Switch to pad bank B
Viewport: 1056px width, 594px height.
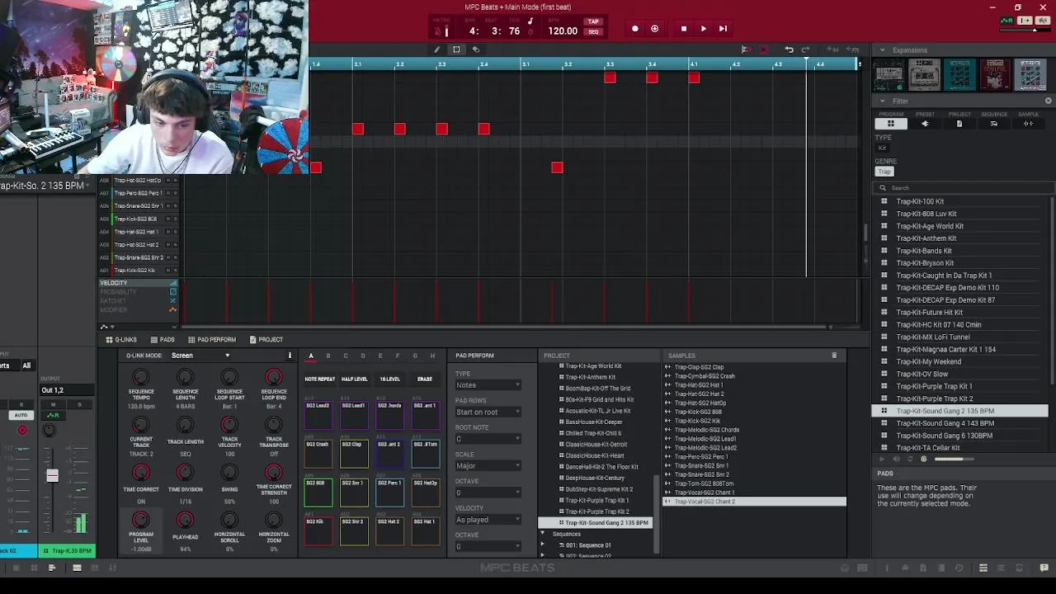tap(328, 356)
